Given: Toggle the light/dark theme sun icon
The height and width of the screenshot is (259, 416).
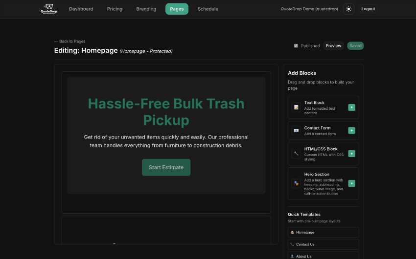Looking at the screenshot, I should click(348, 9).
